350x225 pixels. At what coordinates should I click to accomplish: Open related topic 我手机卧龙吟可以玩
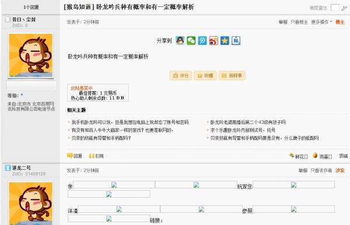(130, 122)
